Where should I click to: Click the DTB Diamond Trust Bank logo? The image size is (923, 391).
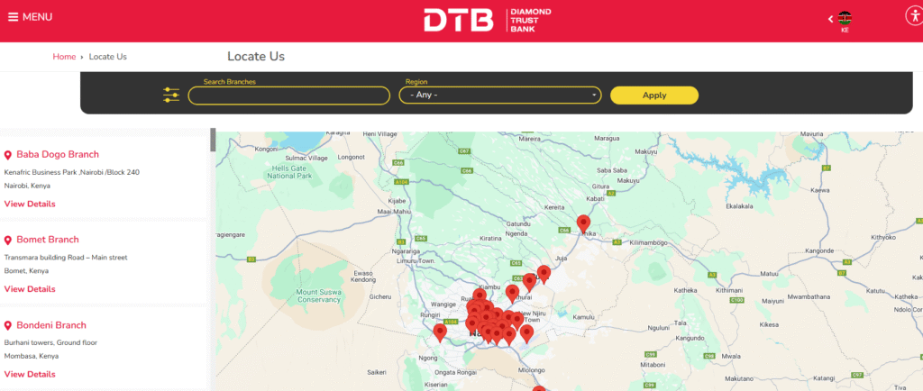(x=488, y=20)
